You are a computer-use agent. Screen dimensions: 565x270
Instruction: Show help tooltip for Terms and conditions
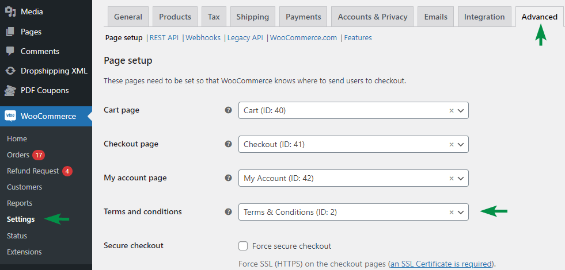coord(228,212)
